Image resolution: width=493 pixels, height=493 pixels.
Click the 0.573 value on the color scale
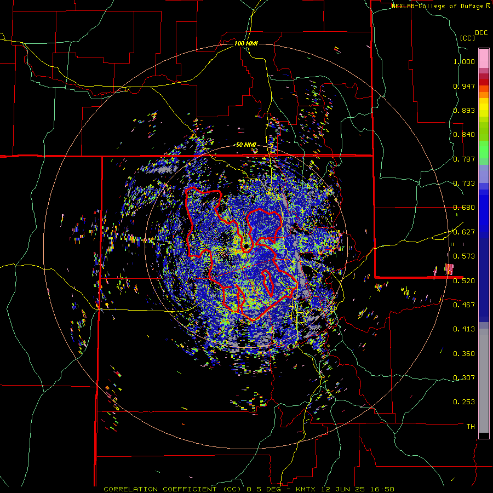pyautogui.click(x=464, y=256)
